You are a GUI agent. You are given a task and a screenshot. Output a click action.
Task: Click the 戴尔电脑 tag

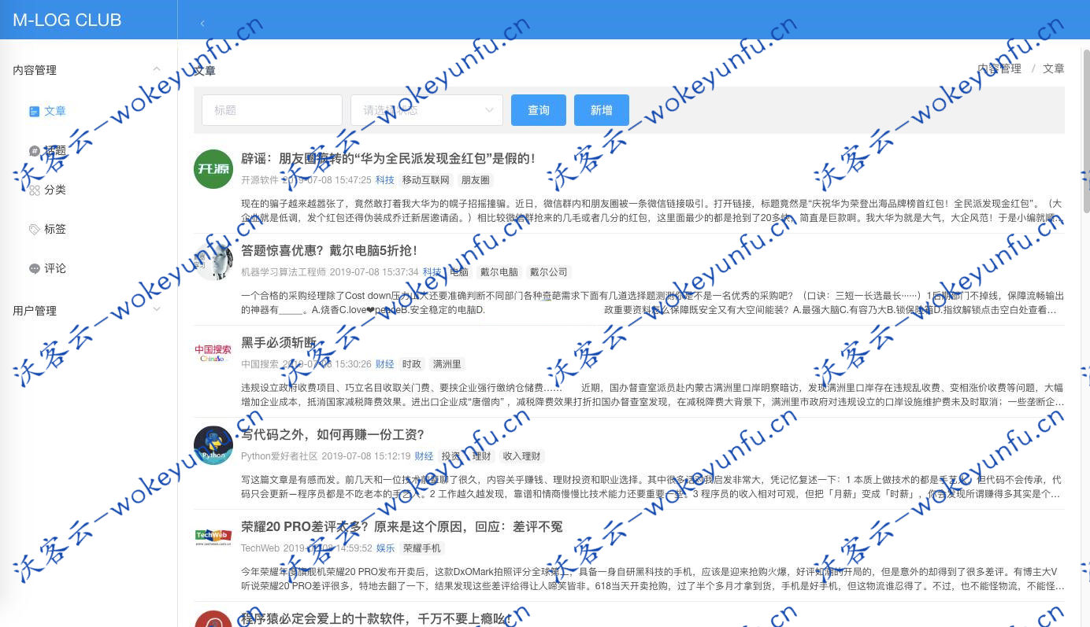[x=499, y=272]
